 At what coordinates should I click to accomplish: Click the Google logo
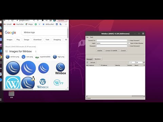11,33
